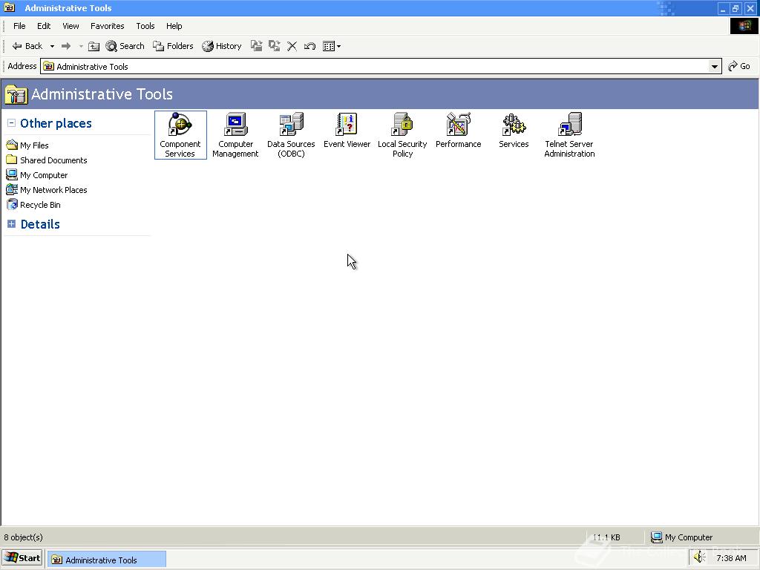Click the Start button

pyautogui.click(x=22, y=558)
